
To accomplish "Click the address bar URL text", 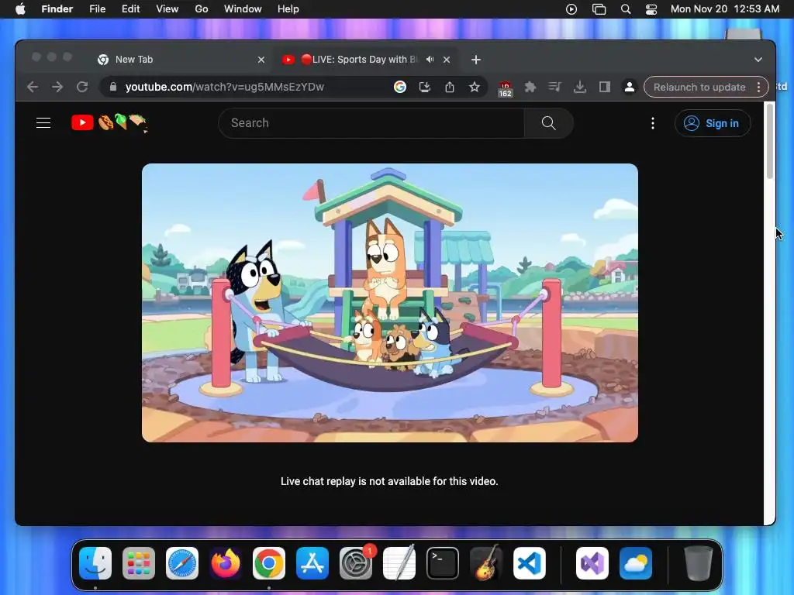I will tap(225, 87).
